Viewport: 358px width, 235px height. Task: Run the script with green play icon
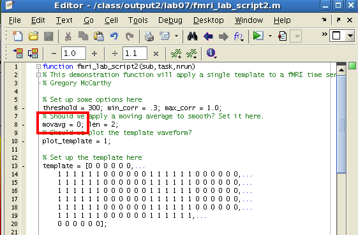click(258, 36)
